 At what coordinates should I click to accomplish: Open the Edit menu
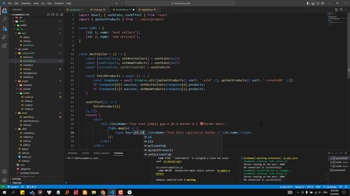pyautogui.click(x=16, y=3)
